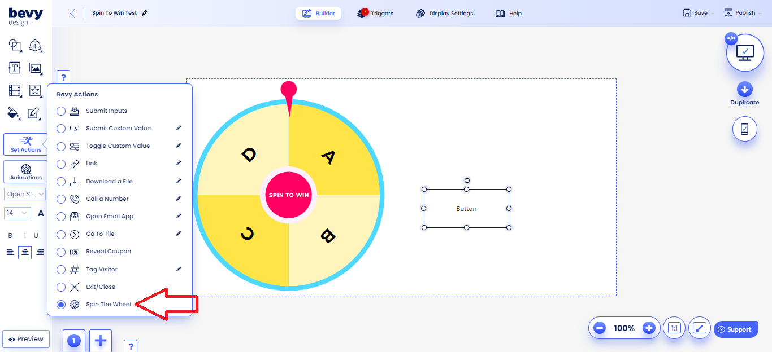Open the Triggers menu

(x=375, y=13)
